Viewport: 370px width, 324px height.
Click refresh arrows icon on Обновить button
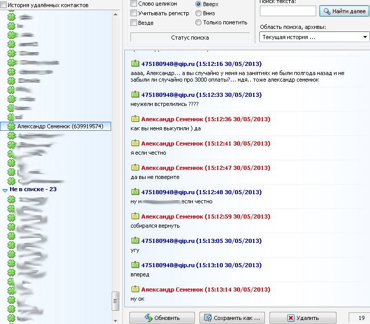pos(149,317)
